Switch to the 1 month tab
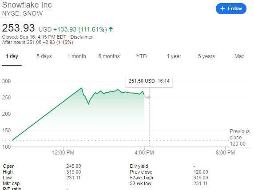Image resolution: width=254 pixels, height=190 pixels. [x=77, y=56]
